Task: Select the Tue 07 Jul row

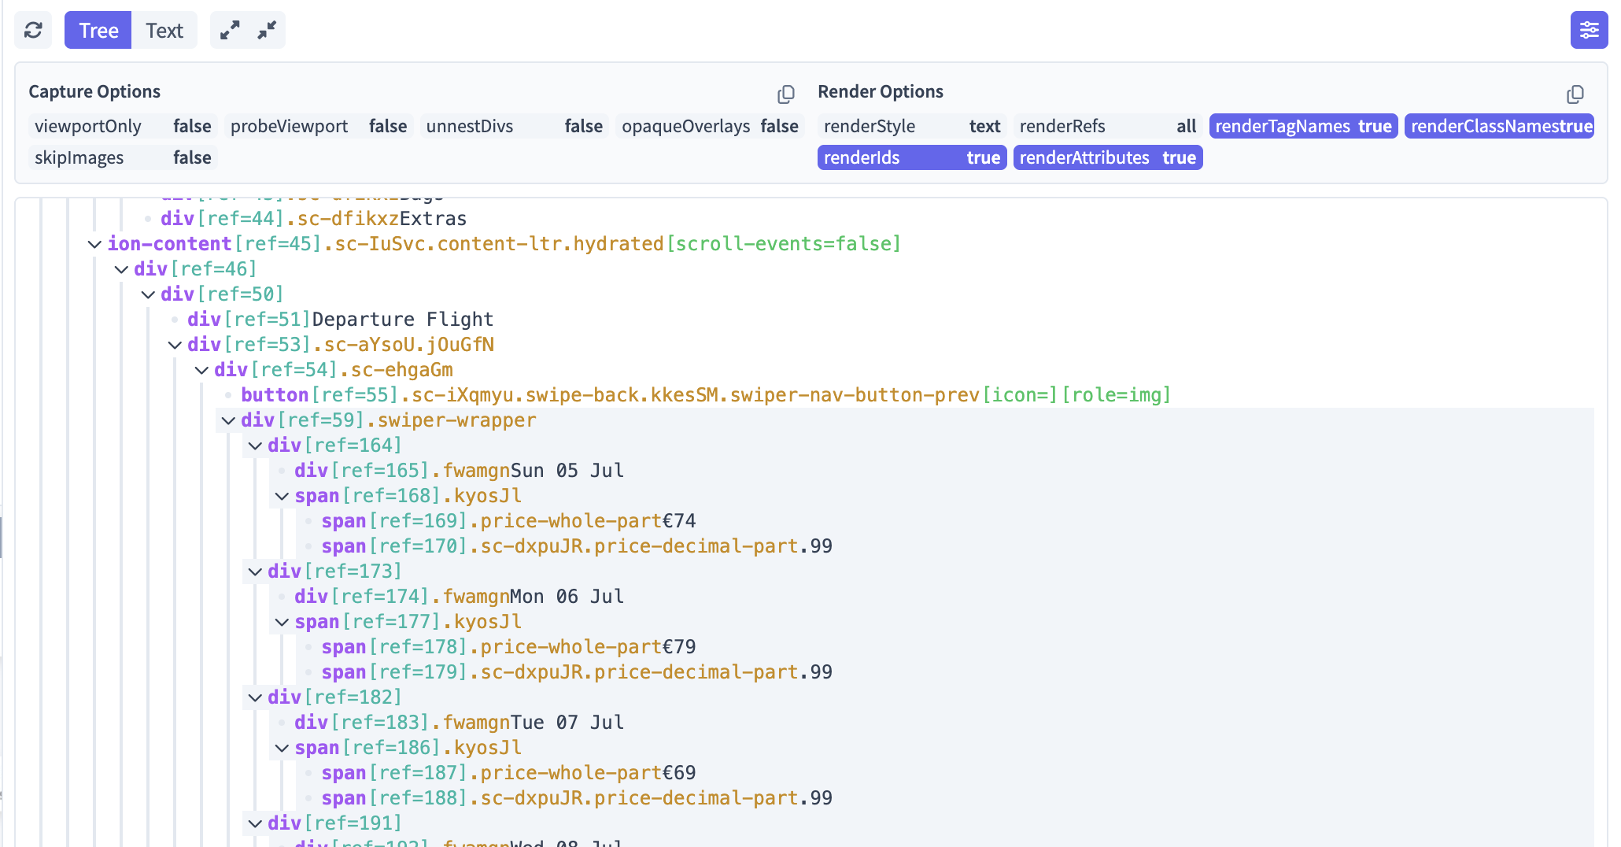Action: [x=459, y=723]
